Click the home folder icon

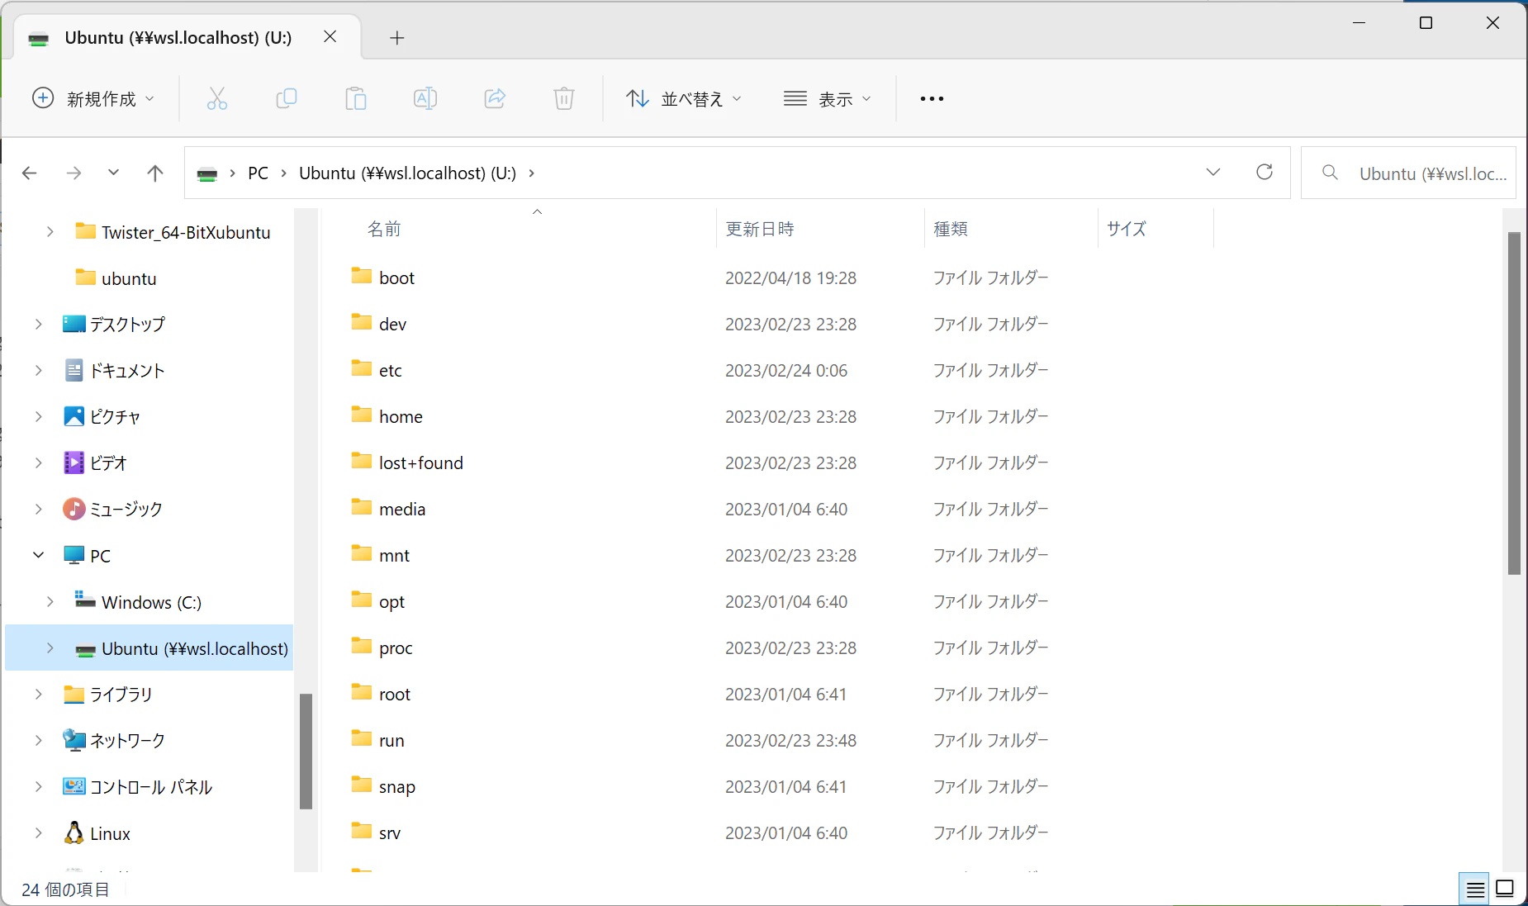[361, 415]
